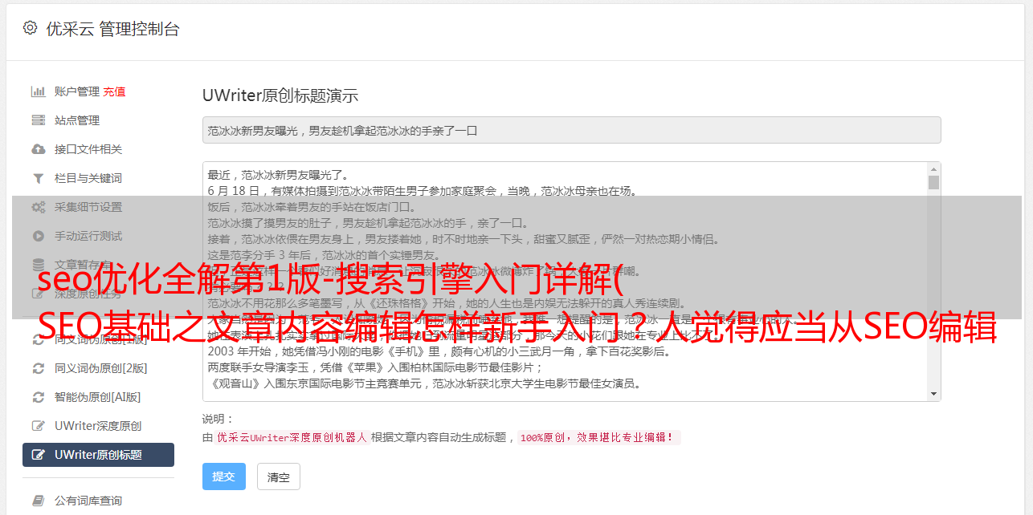The height and width of the screenshot is (515, 1033).
Task: Click the title input field about 范冰冰新男友曝光
Action: 571,130
